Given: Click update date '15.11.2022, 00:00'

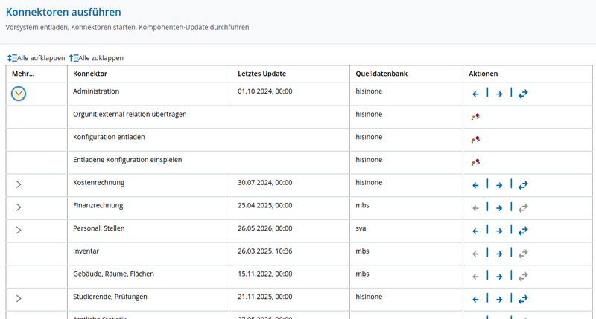Looking at the screenshot, I should [x=265, y=274].
